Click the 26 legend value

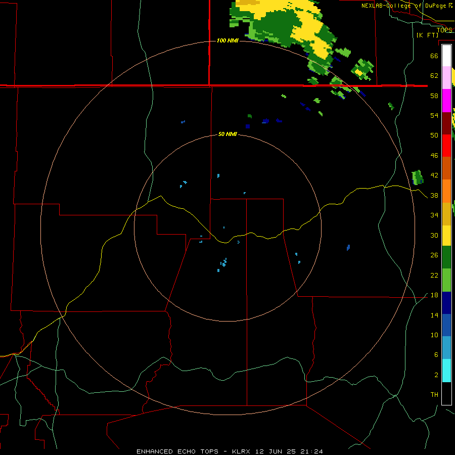434,255
